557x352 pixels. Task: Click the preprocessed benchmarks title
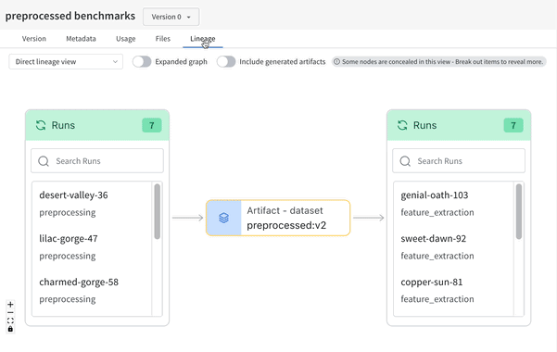tap(70, 16)
